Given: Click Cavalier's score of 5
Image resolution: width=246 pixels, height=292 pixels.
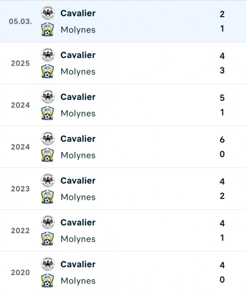Looking at the screenshot, I should click(x=222, y=98).
